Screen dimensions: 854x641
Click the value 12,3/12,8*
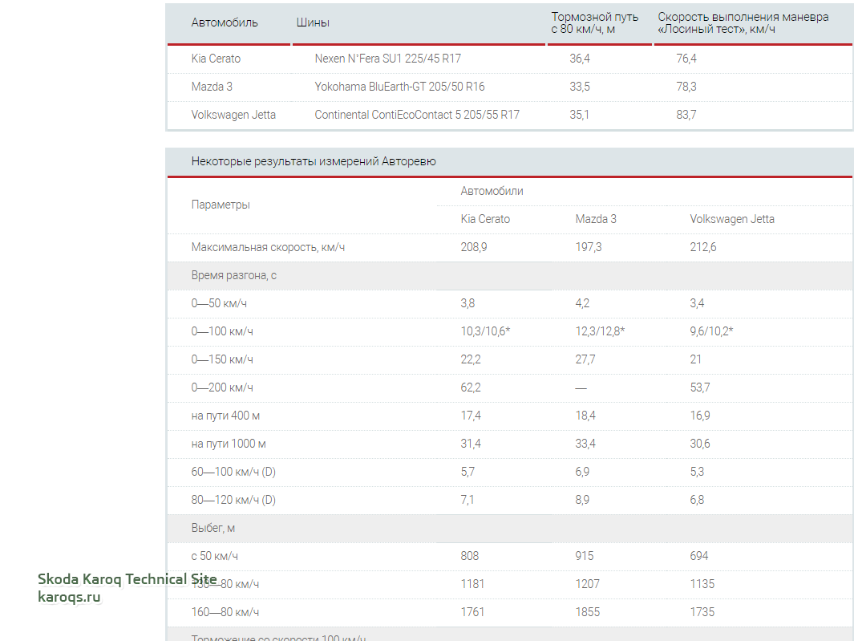pos(600,331)
